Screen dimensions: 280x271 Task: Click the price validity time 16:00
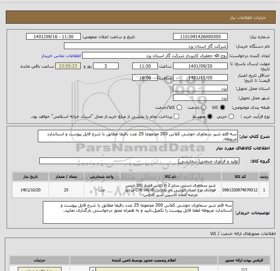pos(145,77)
